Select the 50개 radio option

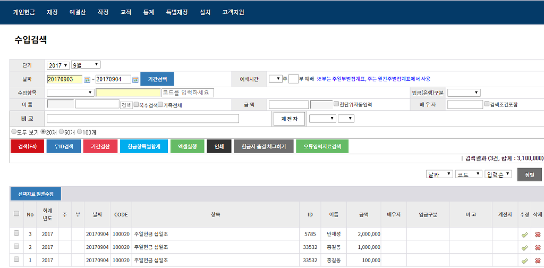[x=61, y=131]
